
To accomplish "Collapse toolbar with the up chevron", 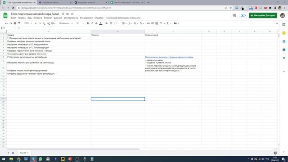I will click(277, 23).
